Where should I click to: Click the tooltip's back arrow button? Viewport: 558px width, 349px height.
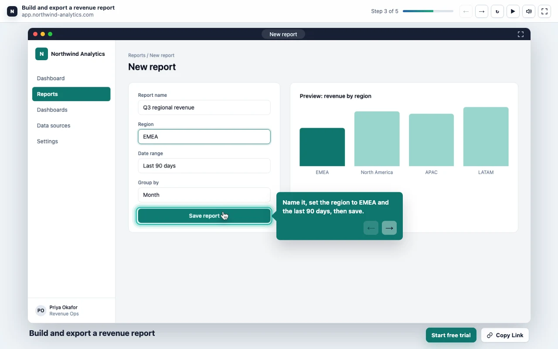[371, 228]
